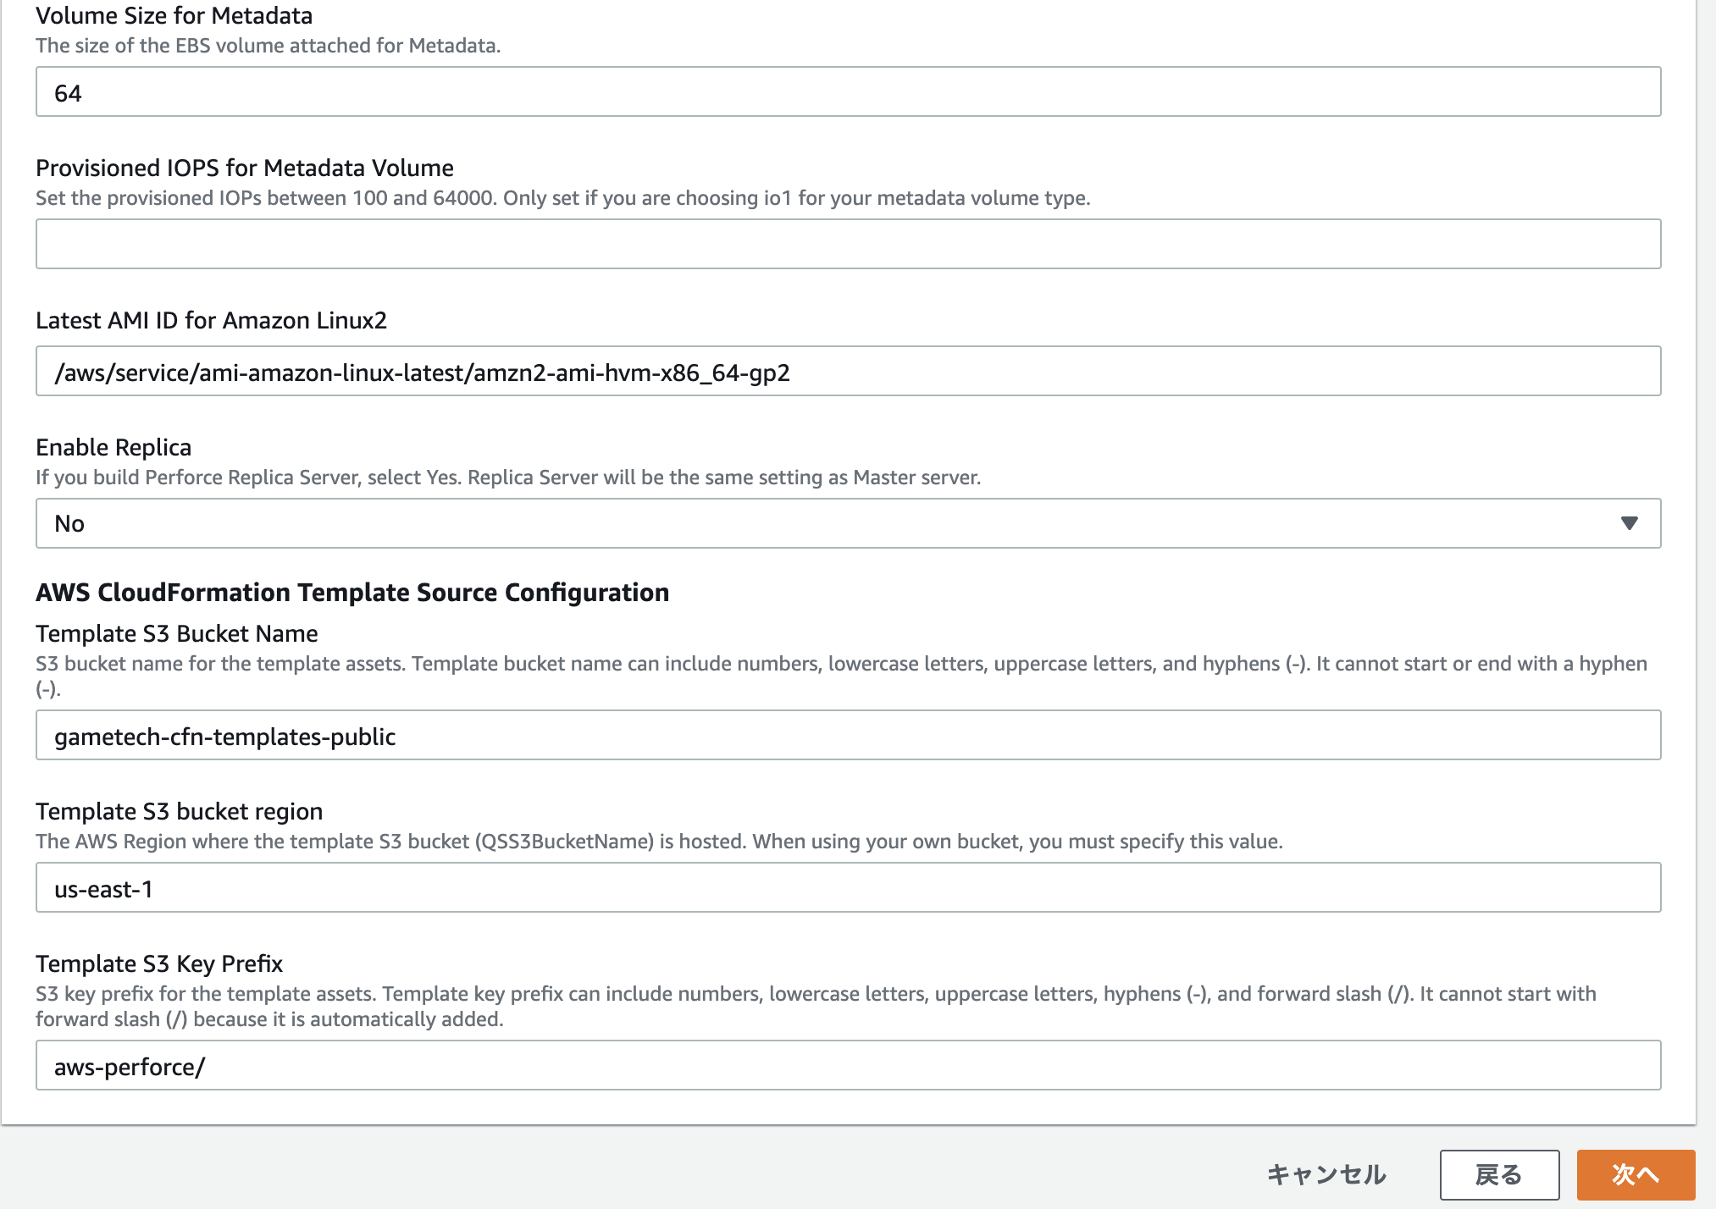Click the Latest AMI ID input field
Screen dimensions: 1716x1209
tap(847, 371)
